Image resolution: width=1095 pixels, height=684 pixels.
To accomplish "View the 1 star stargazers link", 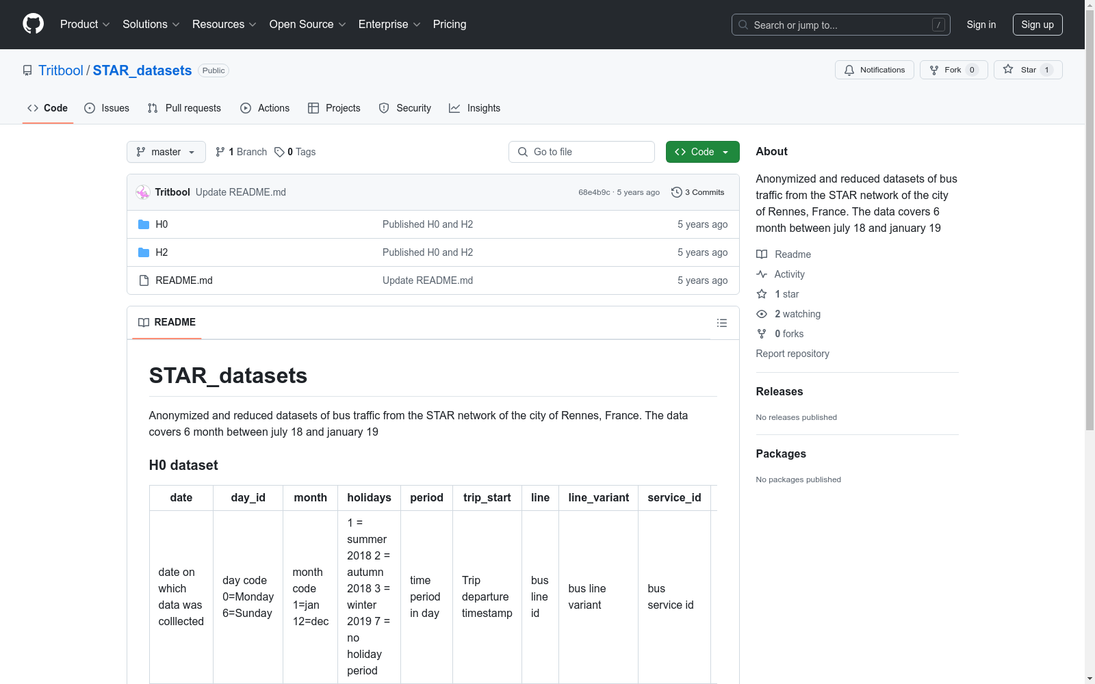I will pos(777,294).
